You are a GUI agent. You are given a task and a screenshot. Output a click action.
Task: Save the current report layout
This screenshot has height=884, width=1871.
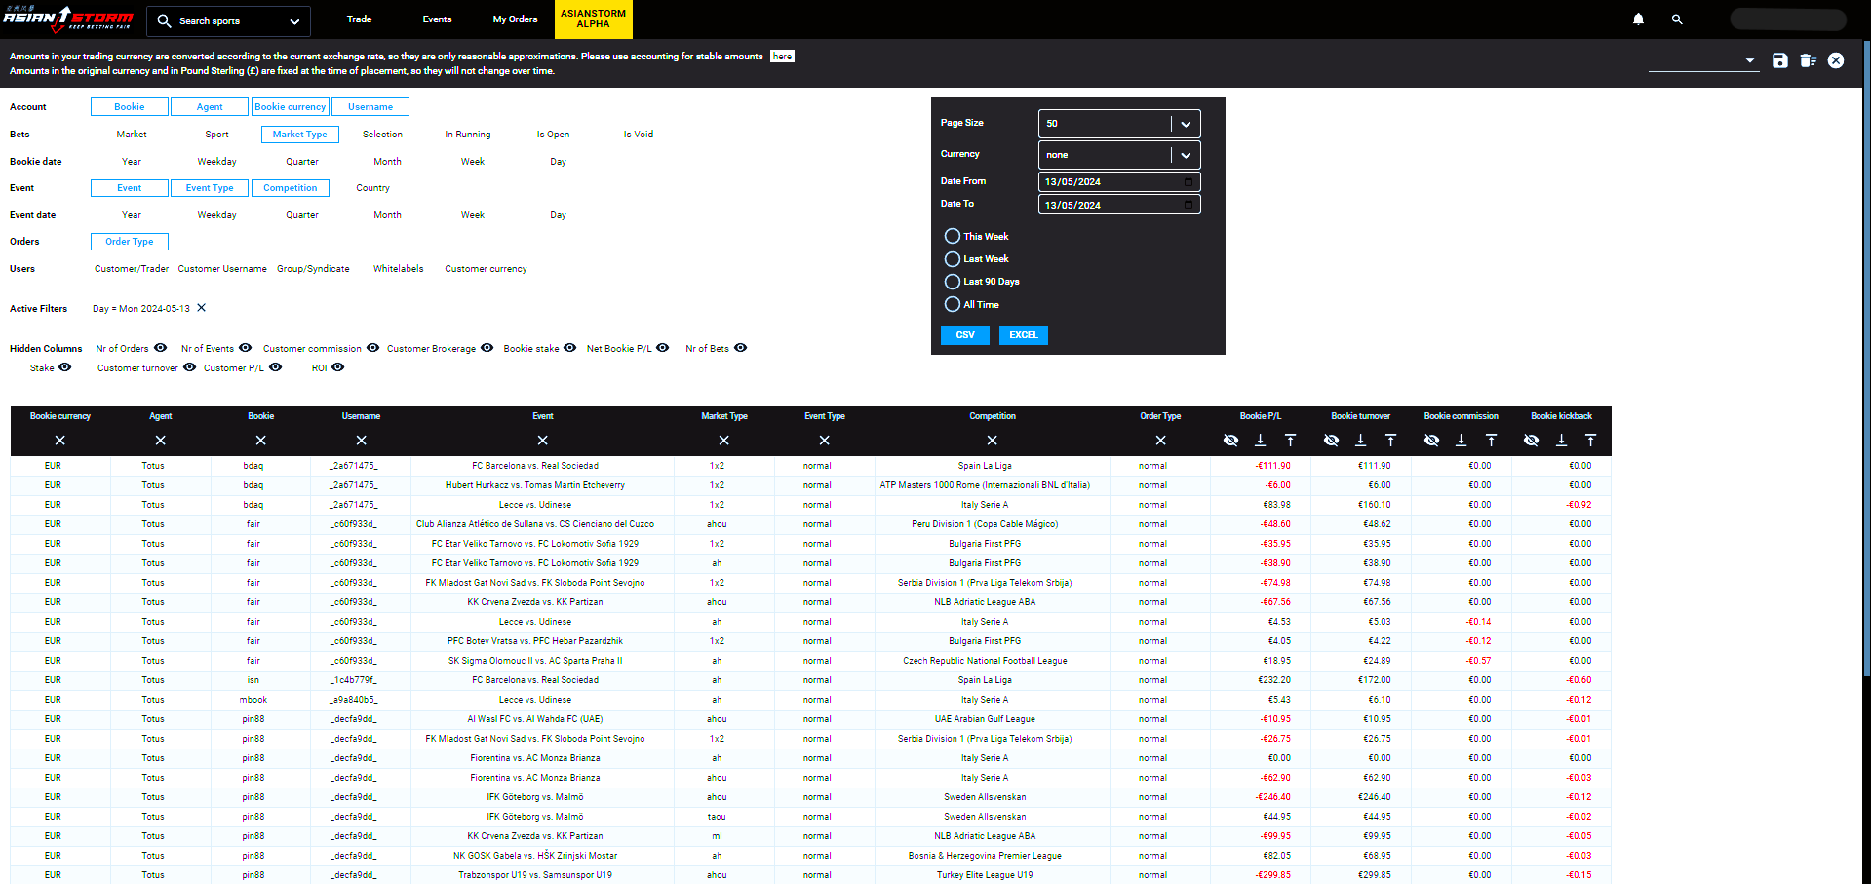point(1780,60)
